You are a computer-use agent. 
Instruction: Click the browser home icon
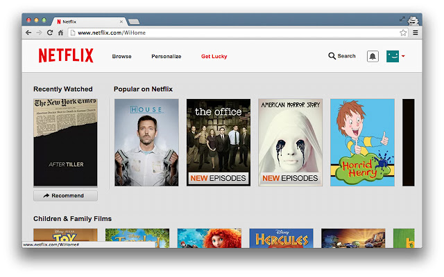60,33
